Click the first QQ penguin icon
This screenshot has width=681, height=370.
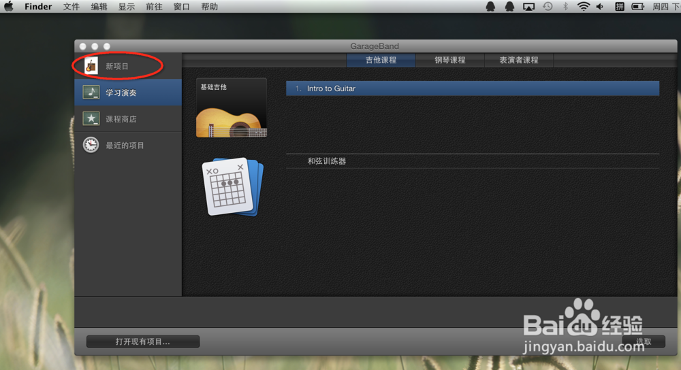(x=490, y=7)
